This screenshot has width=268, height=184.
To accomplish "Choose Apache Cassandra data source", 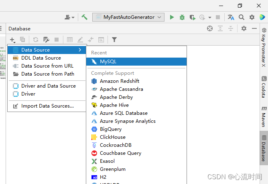I will [136, 89].
